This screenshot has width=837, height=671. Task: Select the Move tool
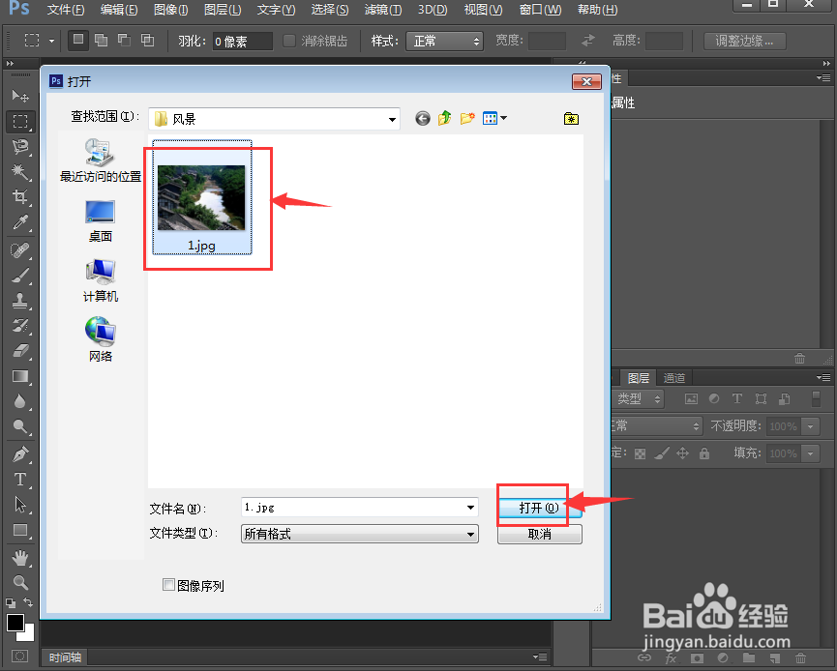[x=20, y=96]
